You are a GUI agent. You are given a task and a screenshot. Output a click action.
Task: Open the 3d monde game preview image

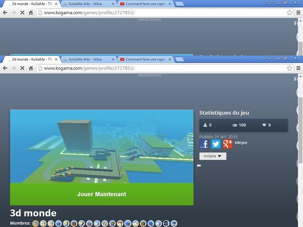(102, 146)
